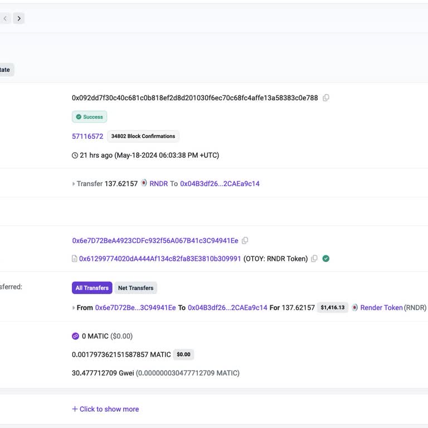Open full sender address 0x6e7D72BeA4923CDFc932f56A067B41c3C94941Ee

click(155, 241)
